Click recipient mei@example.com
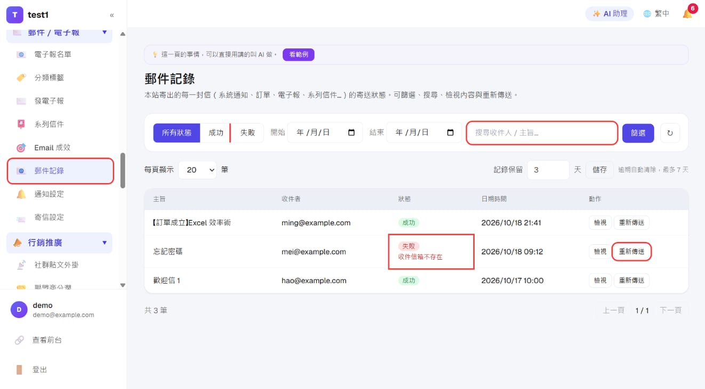The height and width of the screenshot is (389, 705). (314, 252)
